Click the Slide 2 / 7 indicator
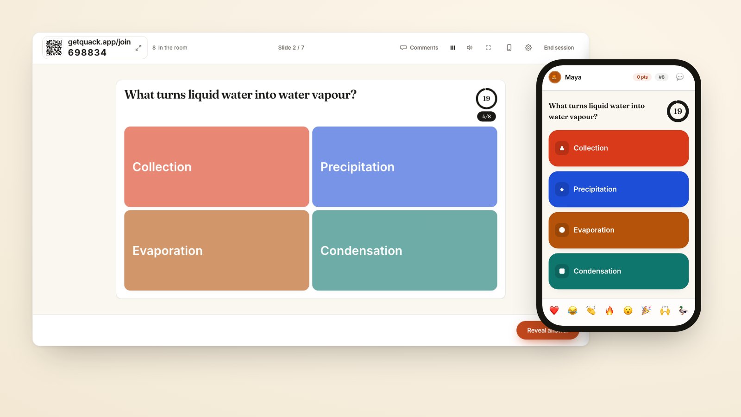 click(x=291, y=48)
